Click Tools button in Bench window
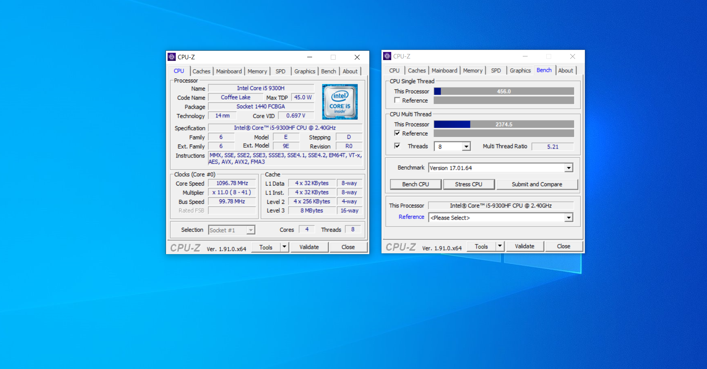 click(x=481, y=246)
